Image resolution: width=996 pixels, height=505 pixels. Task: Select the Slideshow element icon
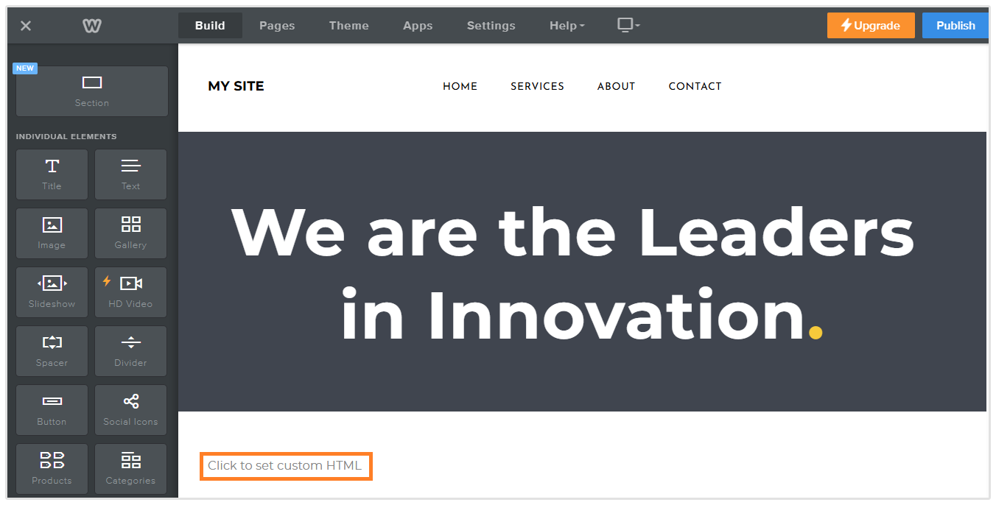pos(52,284)
